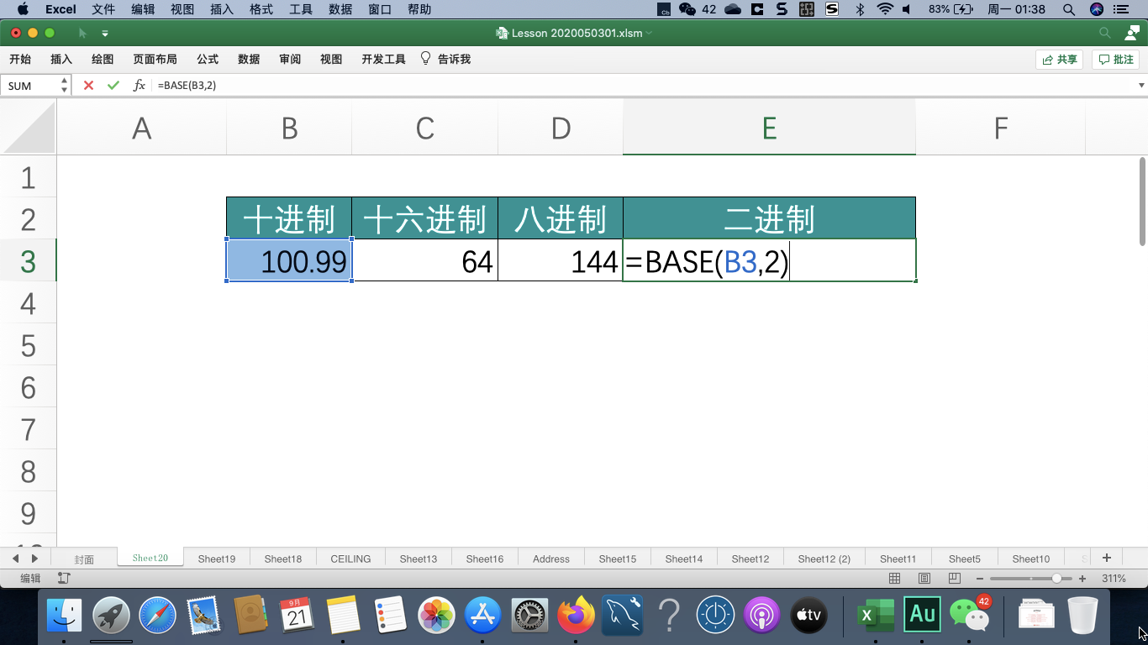
Task: Open the 开始 ribbon tab
Action: [x=20, y=59]
